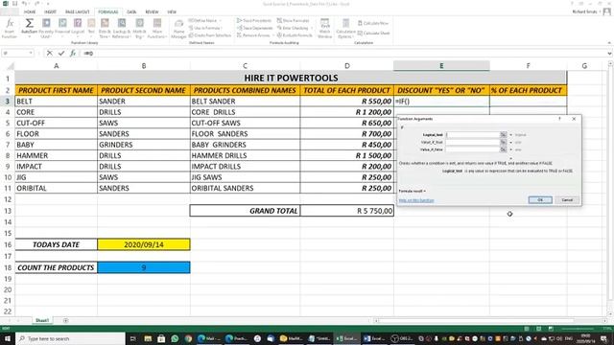Image resolution: width=614 pixels, height=345 pixels.
Task: Open Calculation Options in the ribbon
Action: 345,28
